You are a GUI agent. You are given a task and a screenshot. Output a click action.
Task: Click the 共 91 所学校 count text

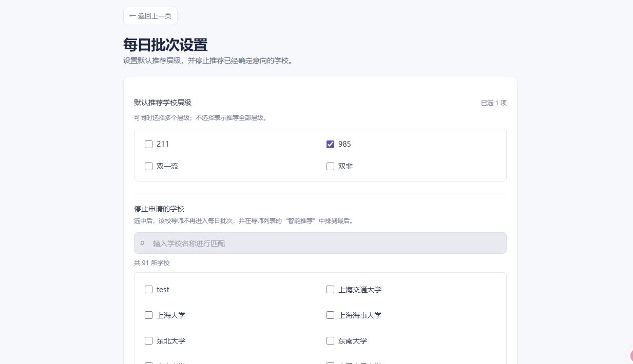[152, 262]
